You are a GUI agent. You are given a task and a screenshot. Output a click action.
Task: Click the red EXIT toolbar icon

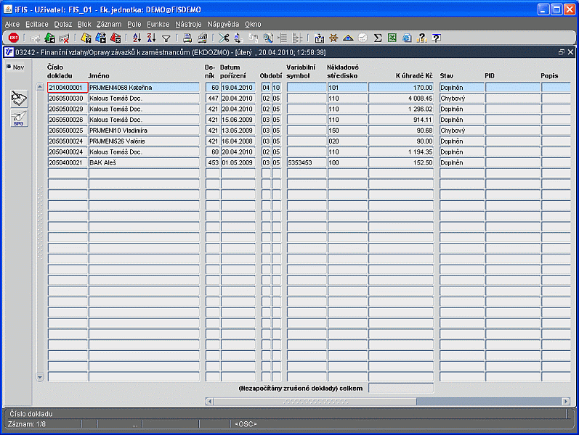(x=13, y=38)
